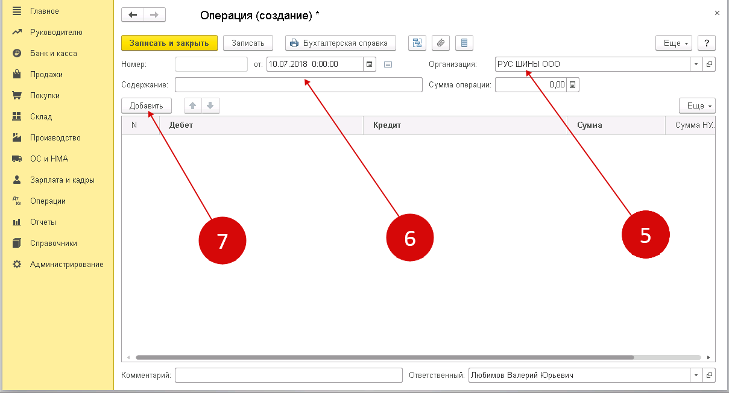Click the Содержание text field
Image resolution: width=729 pixels, height=393 pixels.
tap(298, 84)
